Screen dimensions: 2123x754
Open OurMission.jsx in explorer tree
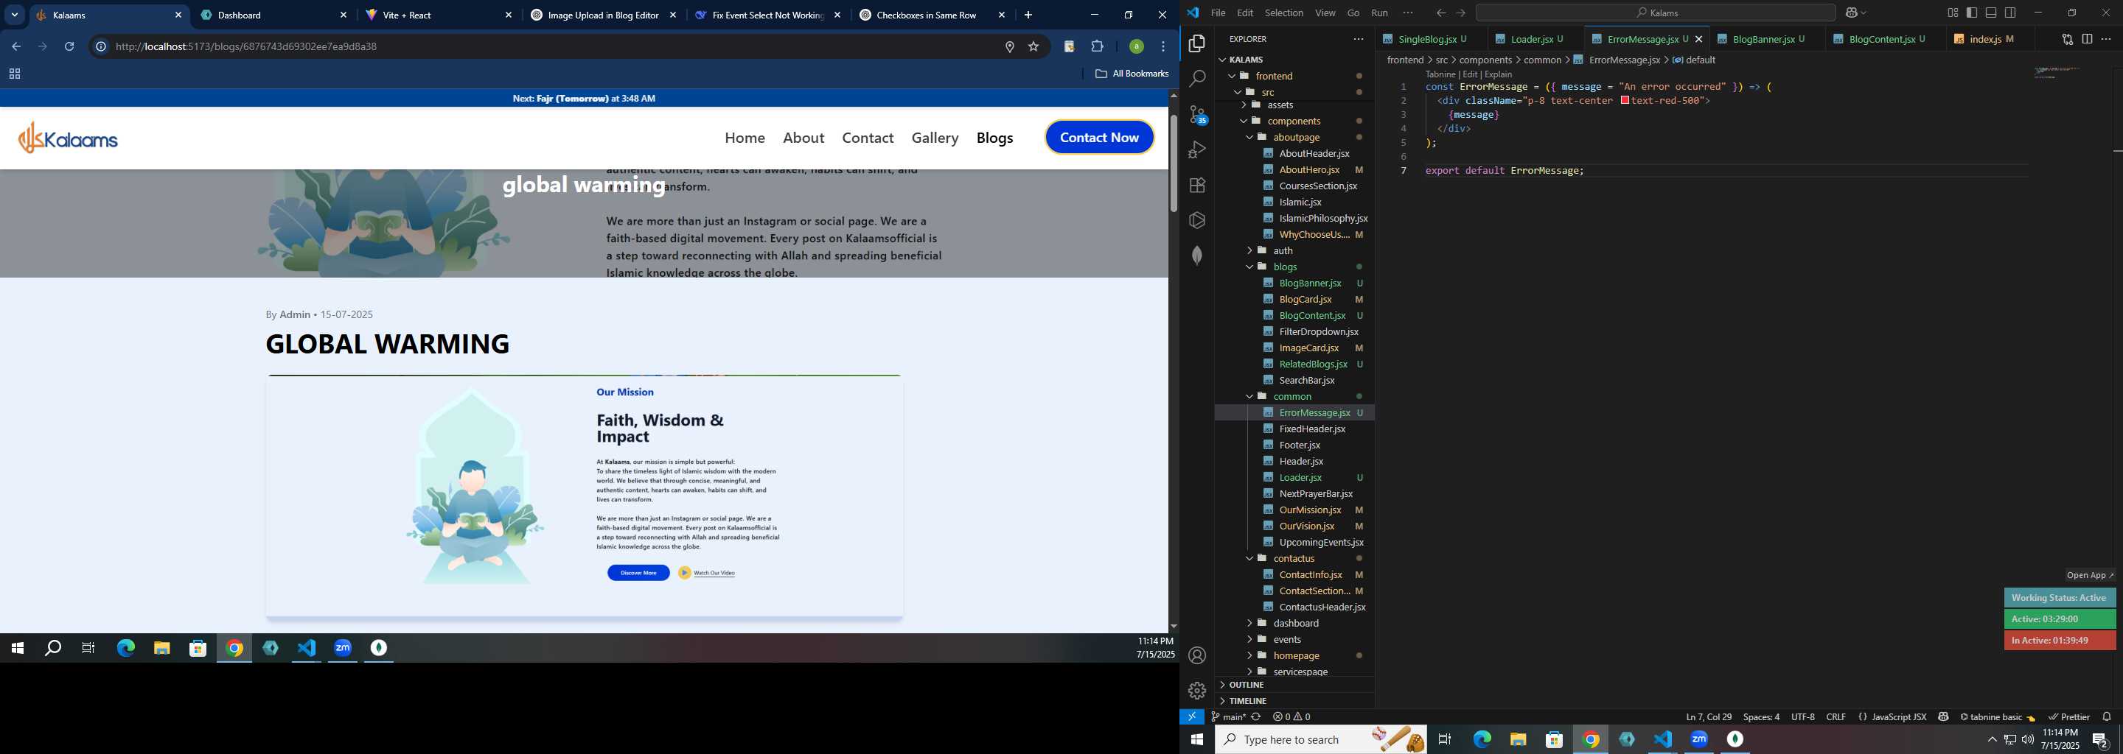1310,510
